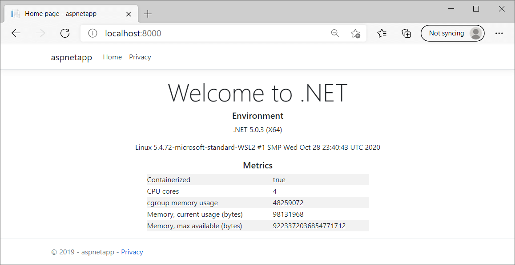The height and width of the screenshot is (265, 515).
Task: Click the value 48259072
Action: tap(288, 203)
